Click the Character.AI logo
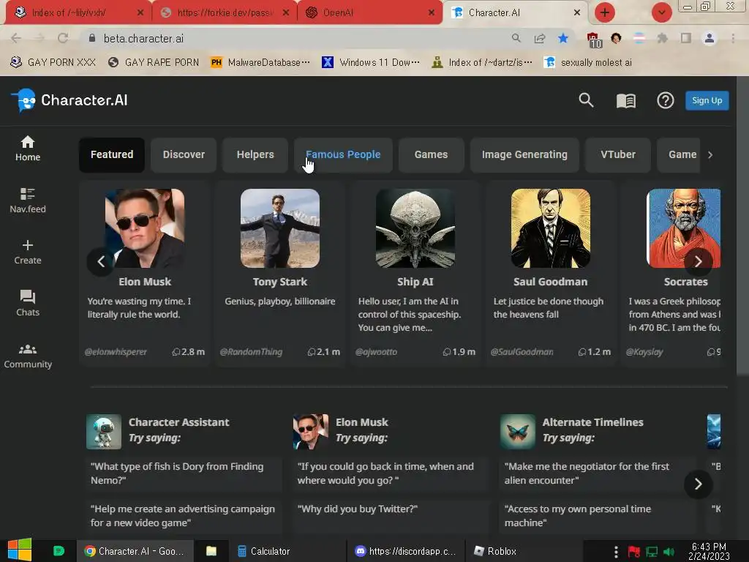This screenshot has width=749, height=562. coord(69,100)
